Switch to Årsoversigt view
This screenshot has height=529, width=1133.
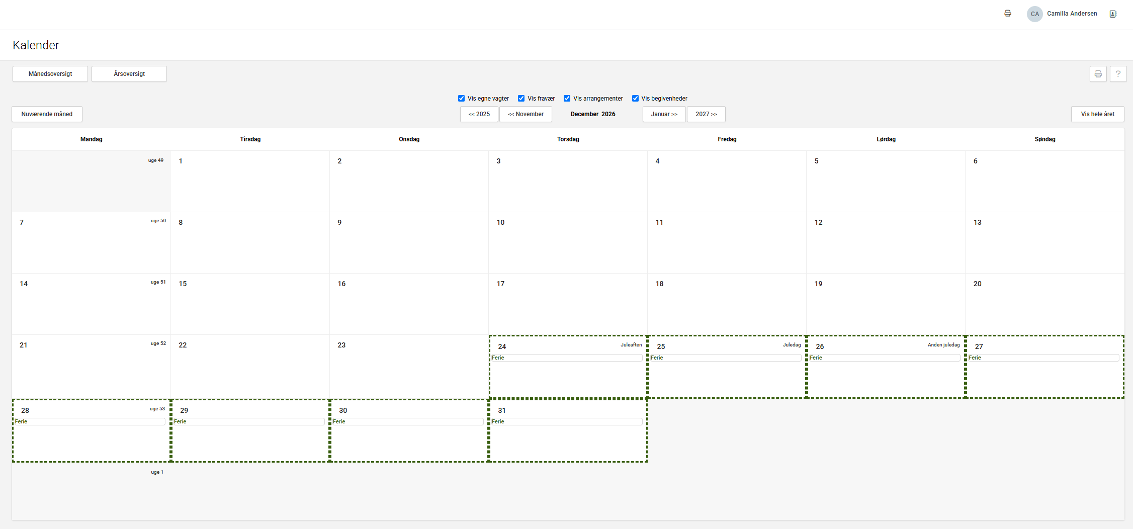[x=129, y=74]
